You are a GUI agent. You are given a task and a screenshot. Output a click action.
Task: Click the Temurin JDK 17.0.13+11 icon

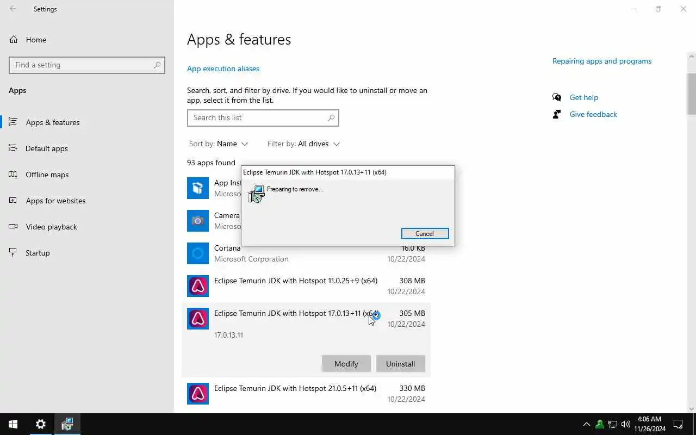pyautogui.click(x=198, y=319)
